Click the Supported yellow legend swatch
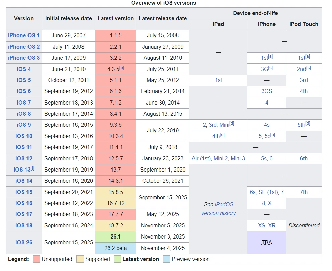Screen dimensions: 332x271 [x=80, y=259]
